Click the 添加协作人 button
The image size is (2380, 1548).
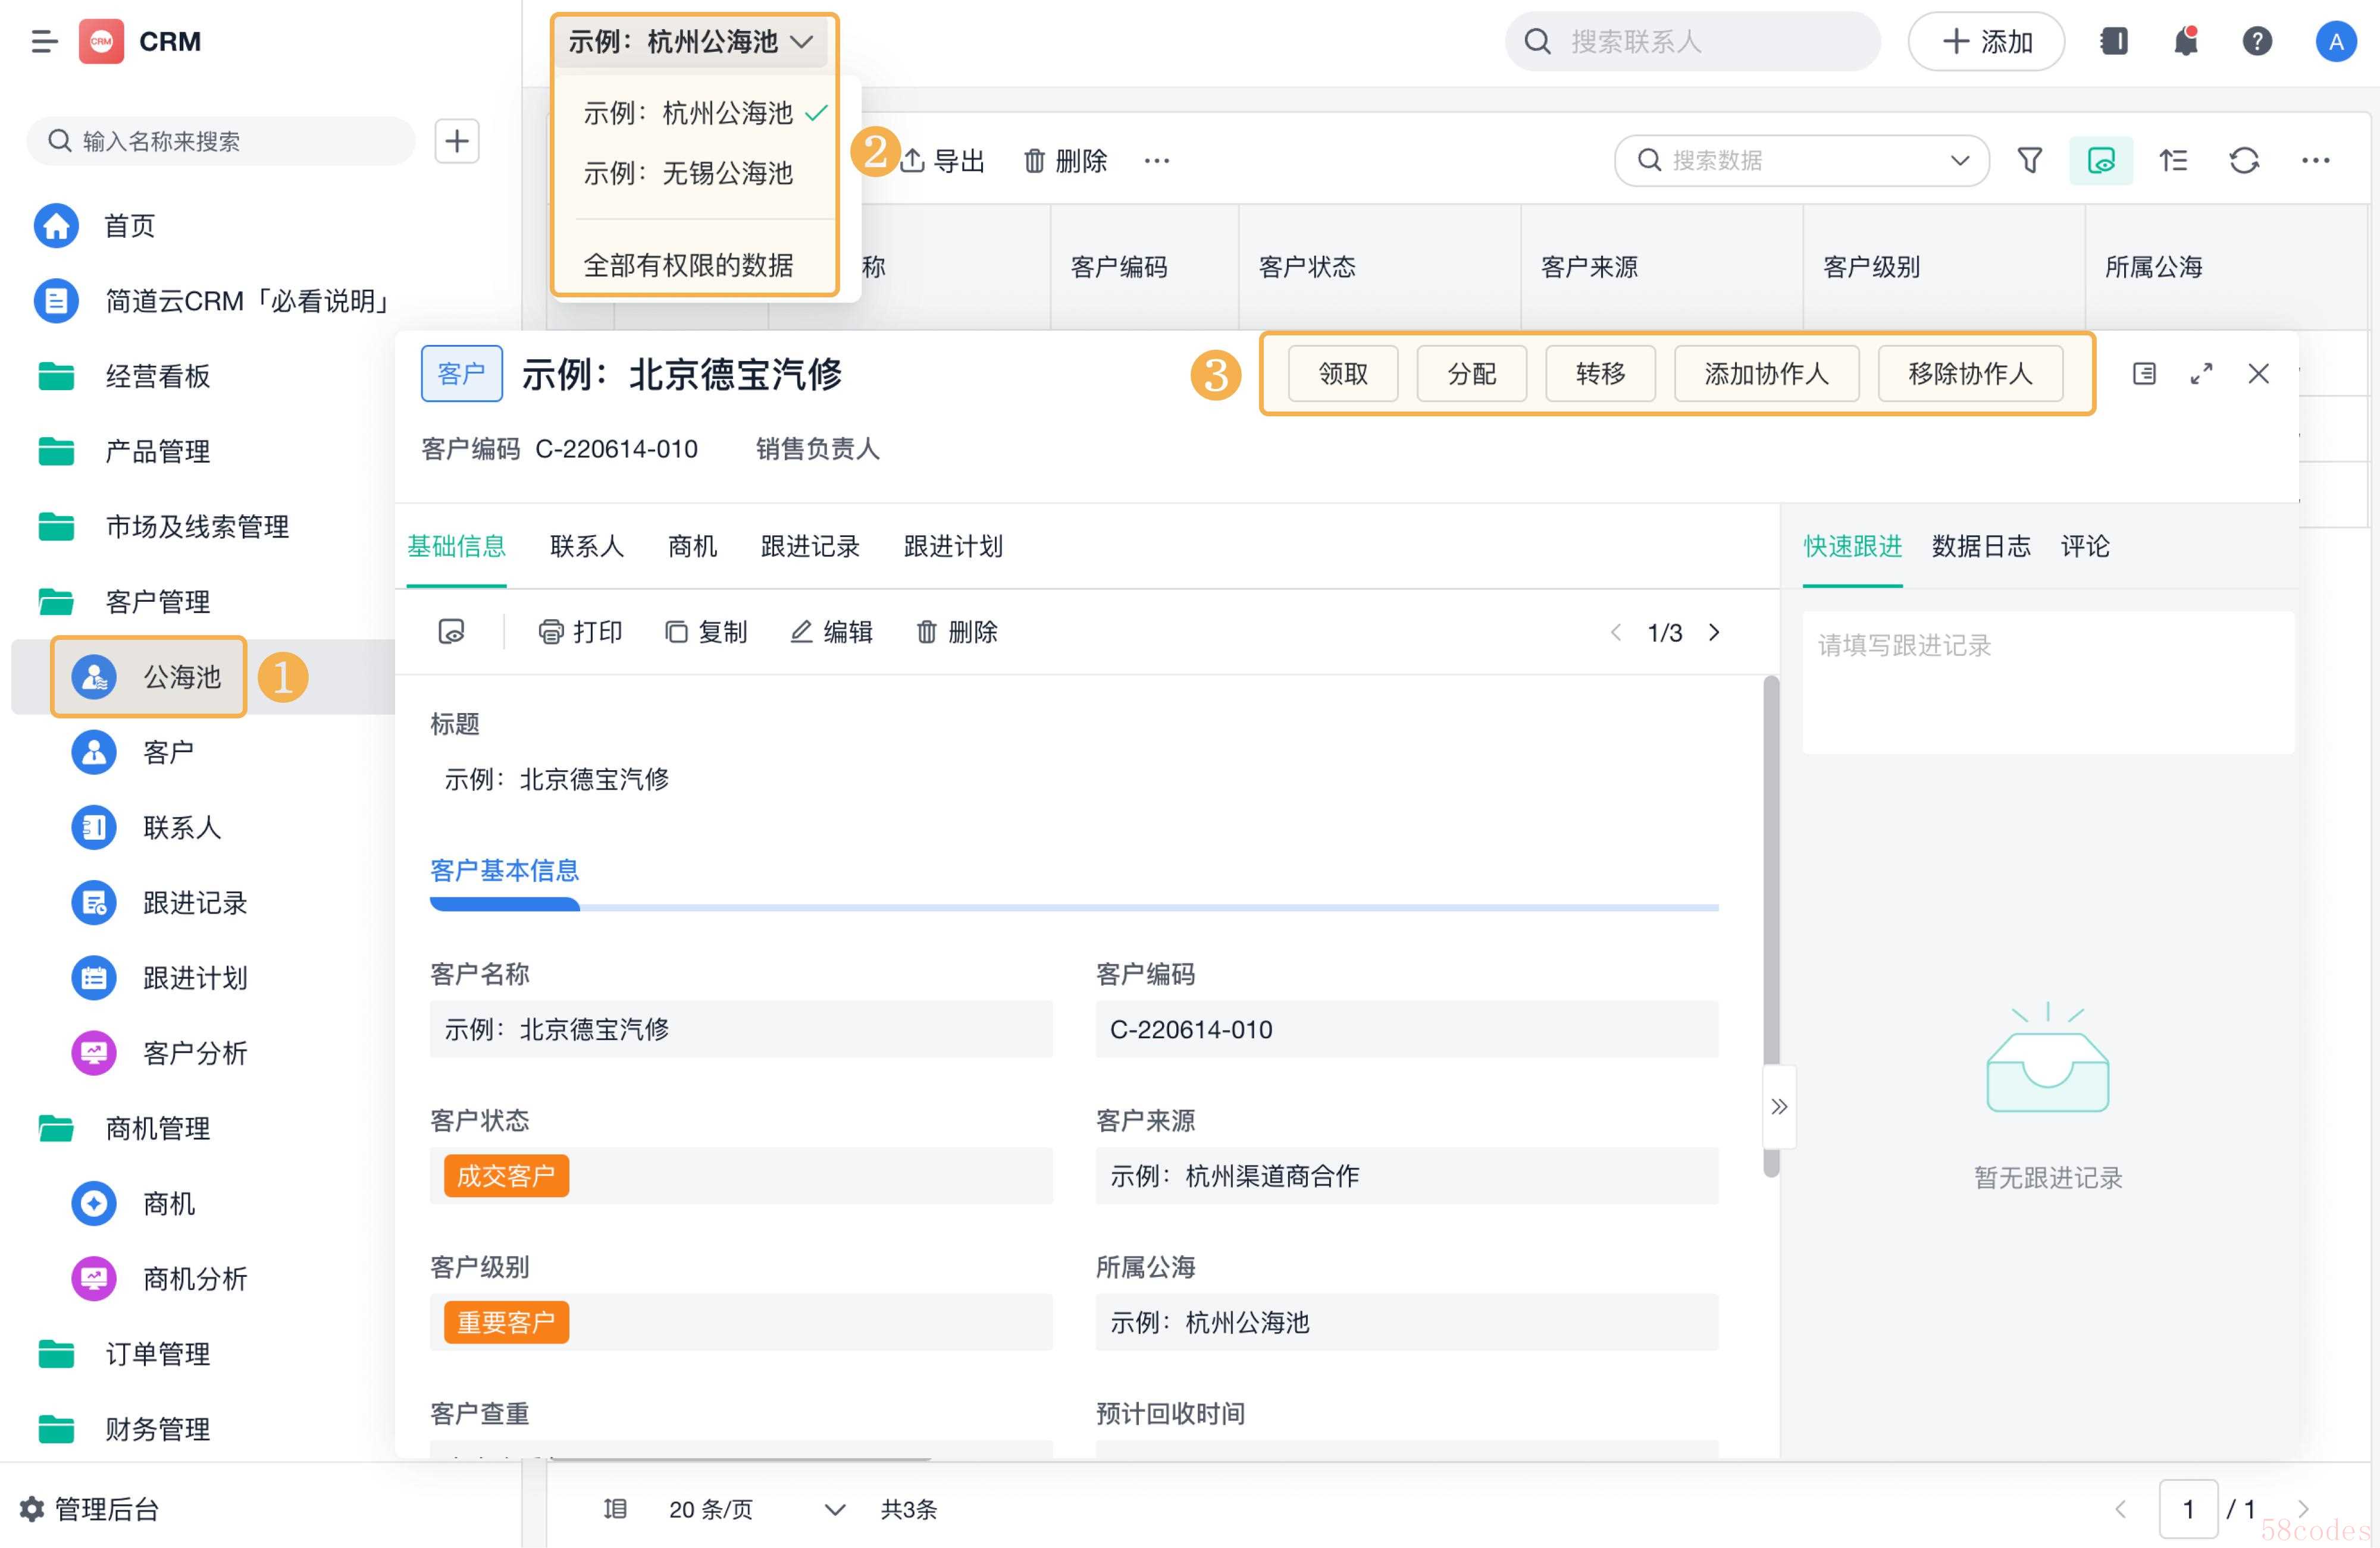coord(1766,373)
